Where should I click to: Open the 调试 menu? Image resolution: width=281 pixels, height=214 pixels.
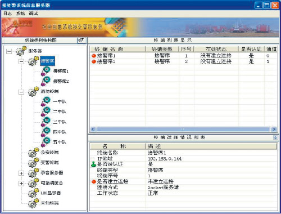(x=33, y=14)
